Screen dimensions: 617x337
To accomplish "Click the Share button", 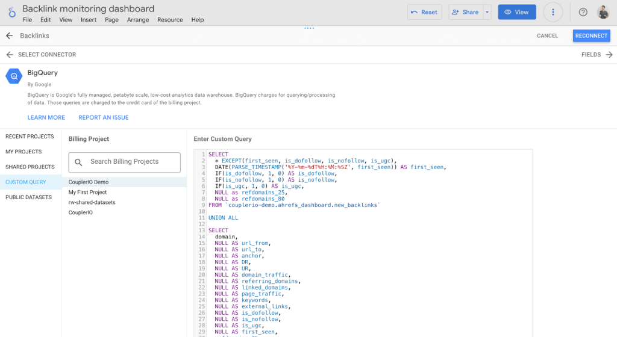I will tap(466, 12).
